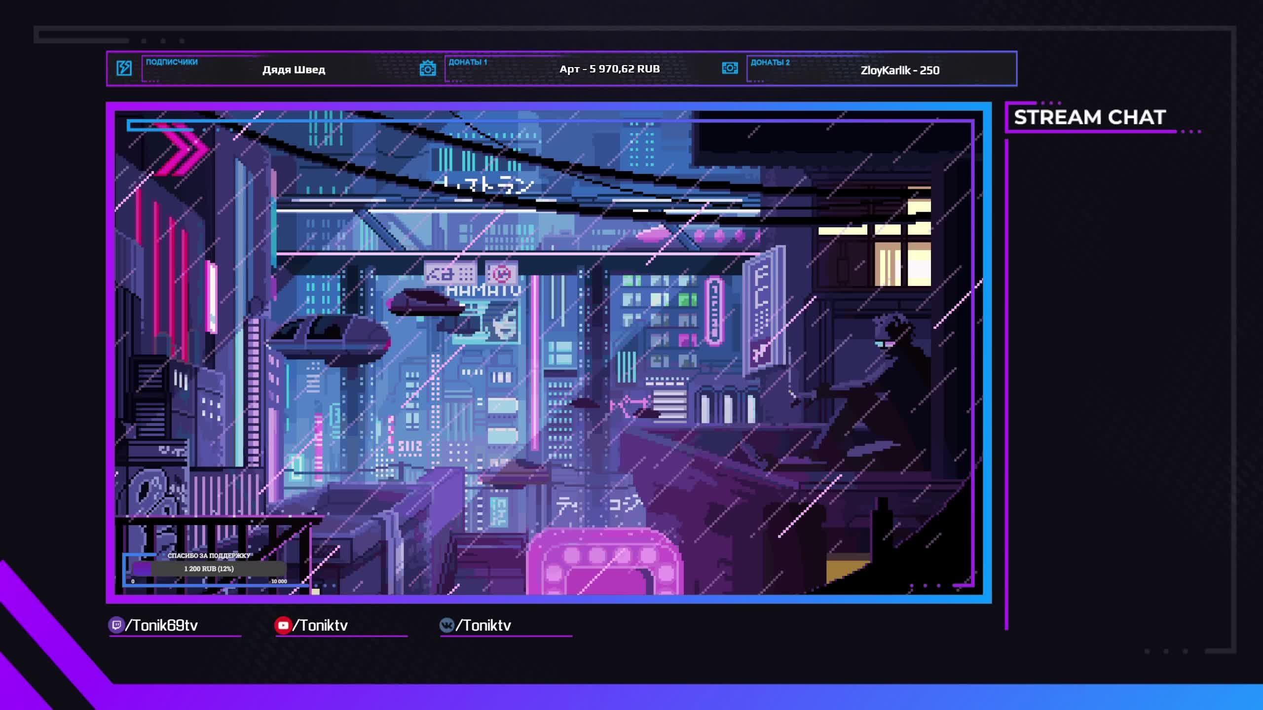Open the VK /Toniktv link
This screenshot has width=1263, height=710.
click(483, 625)
